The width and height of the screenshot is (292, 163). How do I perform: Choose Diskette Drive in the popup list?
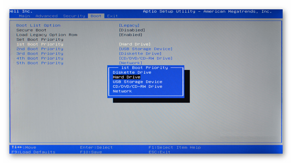pos(132,72)
